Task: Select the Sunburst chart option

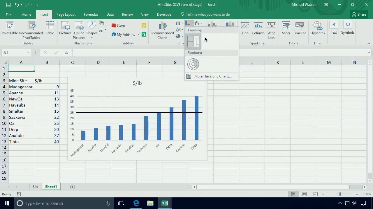Action: [x=193, y=64]
